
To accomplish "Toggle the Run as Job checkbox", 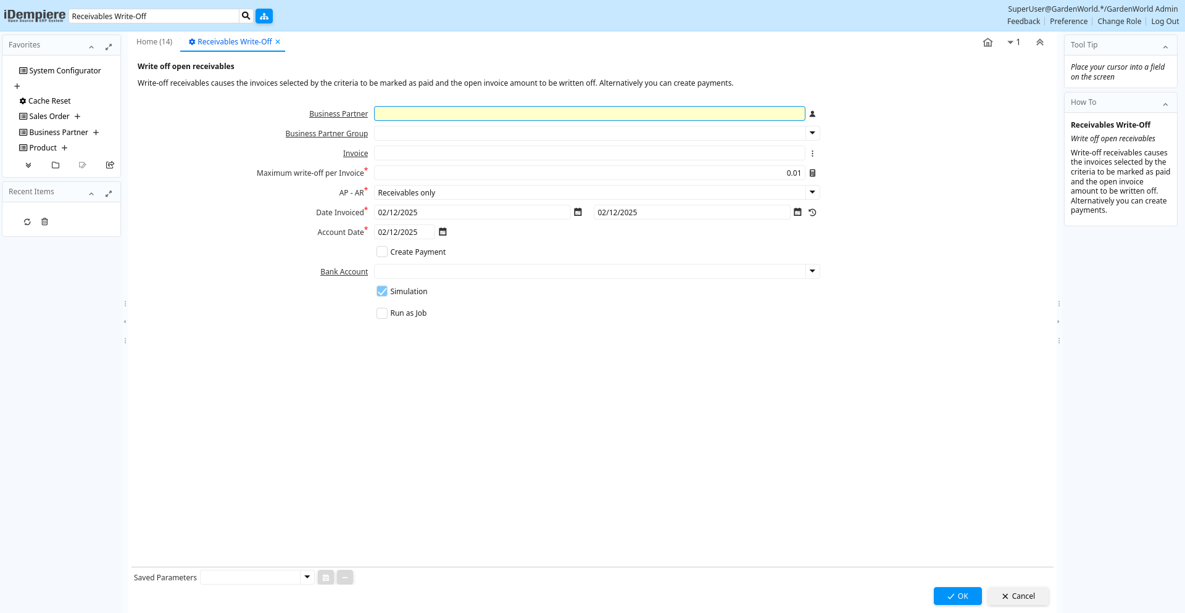I will coord(382,313).
